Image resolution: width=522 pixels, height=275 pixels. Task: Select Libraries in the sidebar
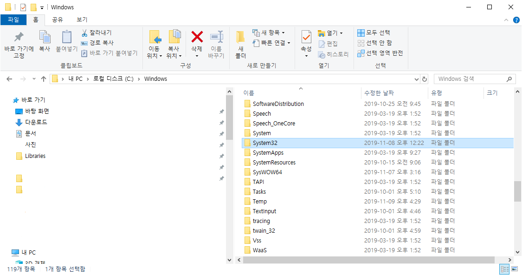(31, 156)
